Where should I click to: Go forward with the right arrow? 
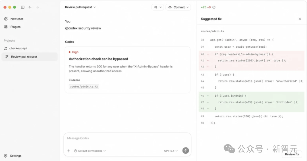(x=37, y=7)
